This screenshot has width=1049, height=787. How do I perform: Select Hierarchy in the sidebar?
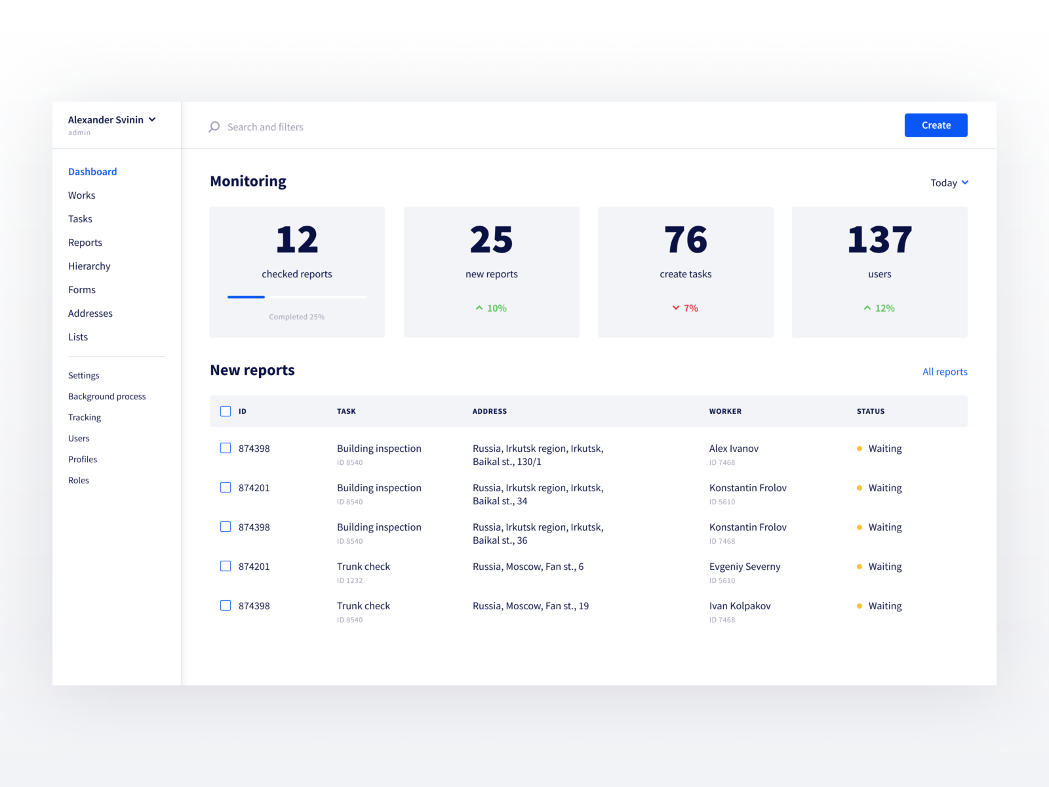(89, 266)
